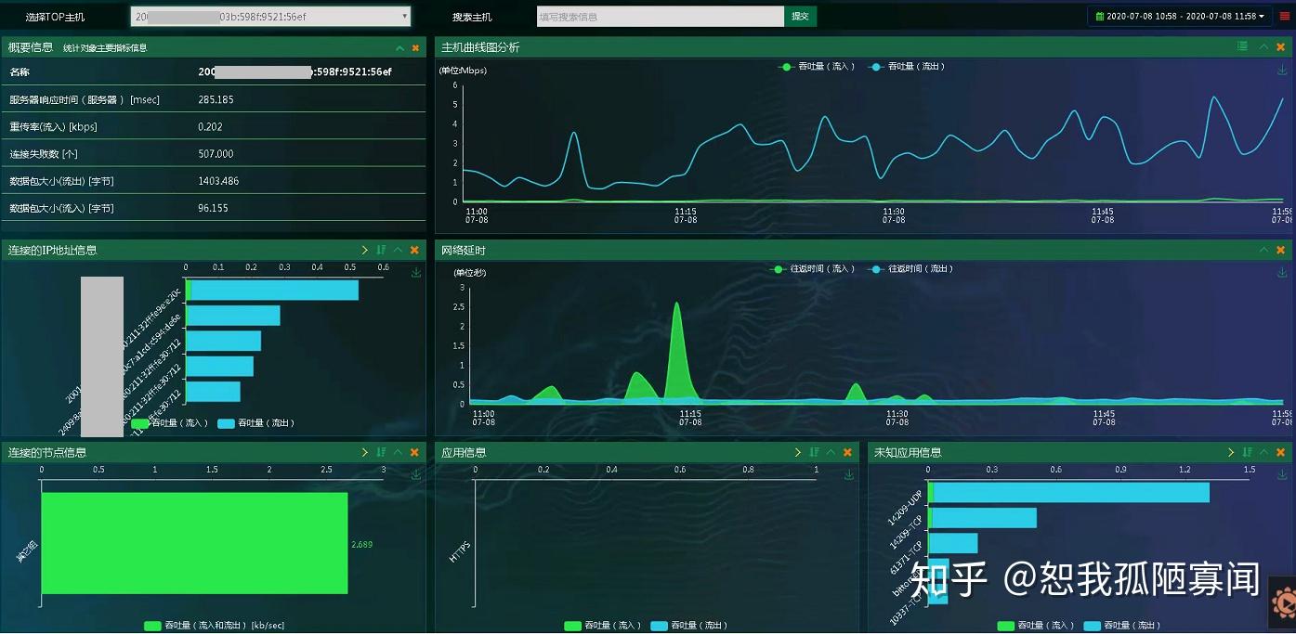Open the red menu icon at top right
This screenshot has width=1296, height=634.
click(x=1285, y=17)
